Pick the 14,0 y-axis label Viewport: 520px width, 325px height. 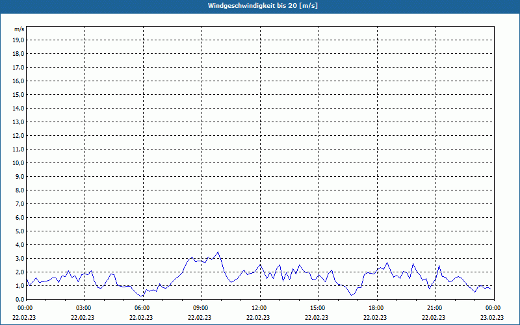(18, 108)
